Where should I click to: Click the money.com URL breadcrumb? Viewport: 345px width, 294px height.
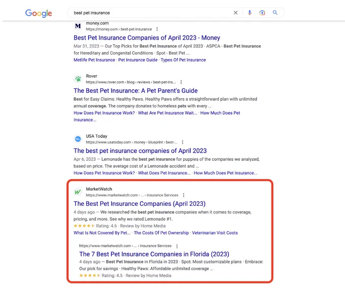(x=119, y=29)
